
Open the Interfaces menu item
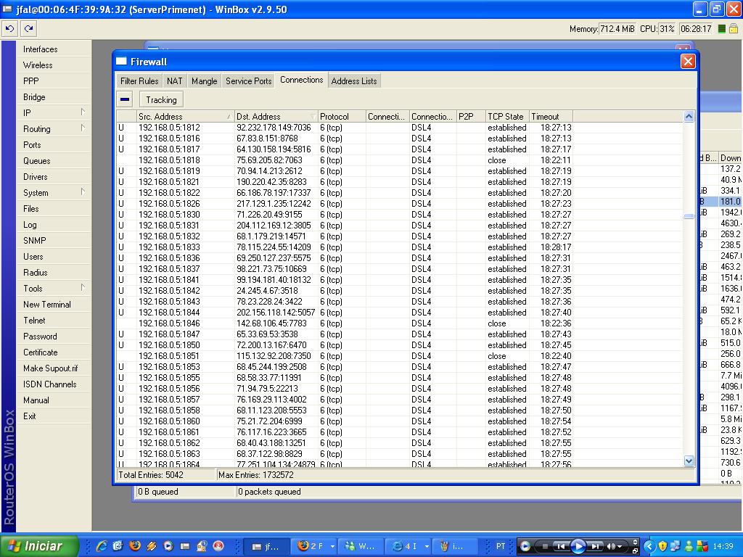53,49
